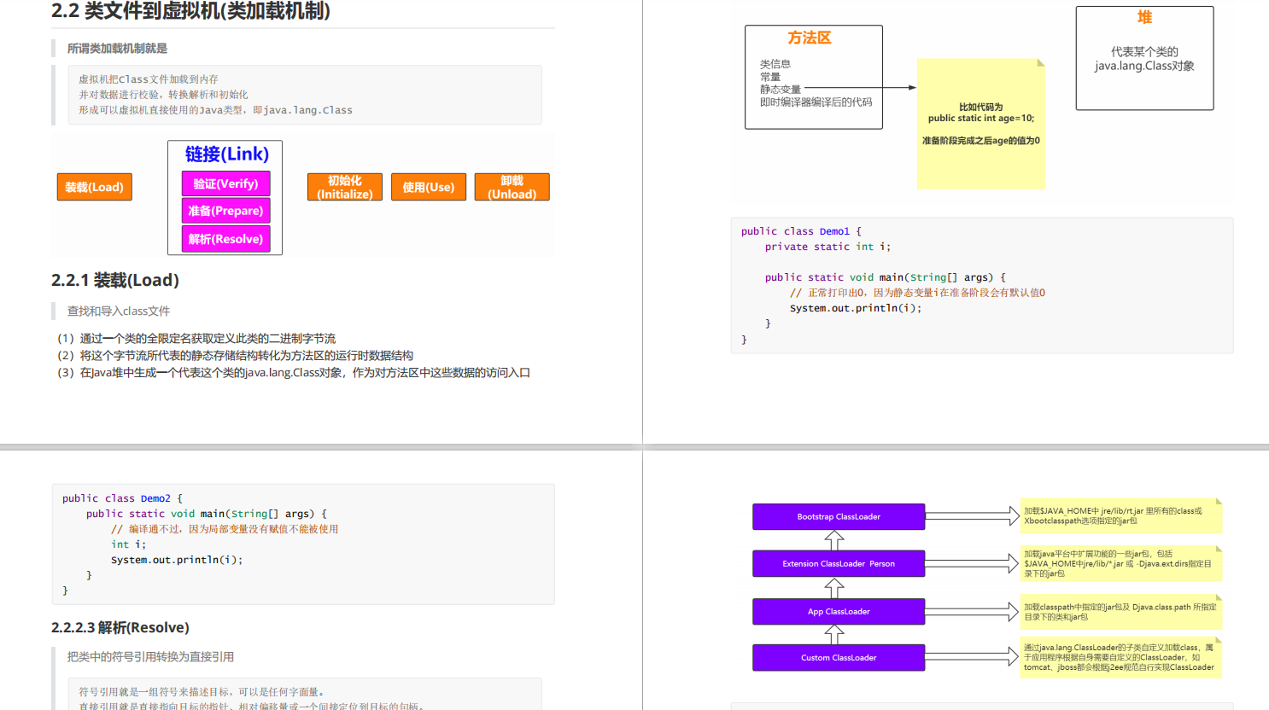Click the up arrow below Bootstrap ClassLoader
1269x710 pixels.
(x=834, y=540)
